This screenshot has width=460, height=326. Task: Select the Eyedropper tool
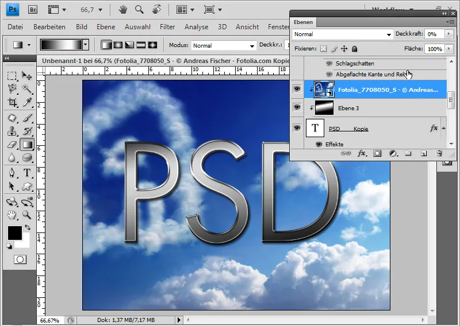pos(26,102)
